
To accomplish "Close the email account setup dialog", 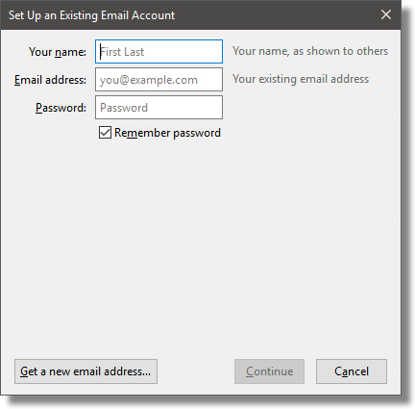I will [x=386, y=14].
